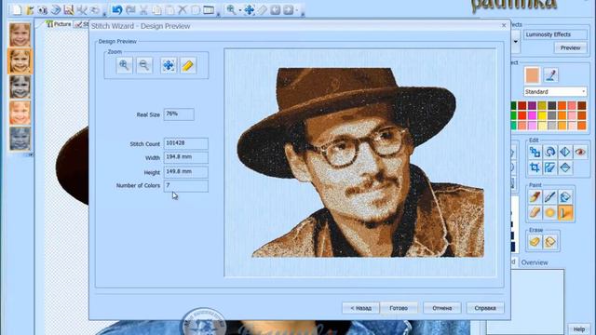Click the blue four-arrow Pan tool in toolbar
596x335 pixels.
click(249, 9)
